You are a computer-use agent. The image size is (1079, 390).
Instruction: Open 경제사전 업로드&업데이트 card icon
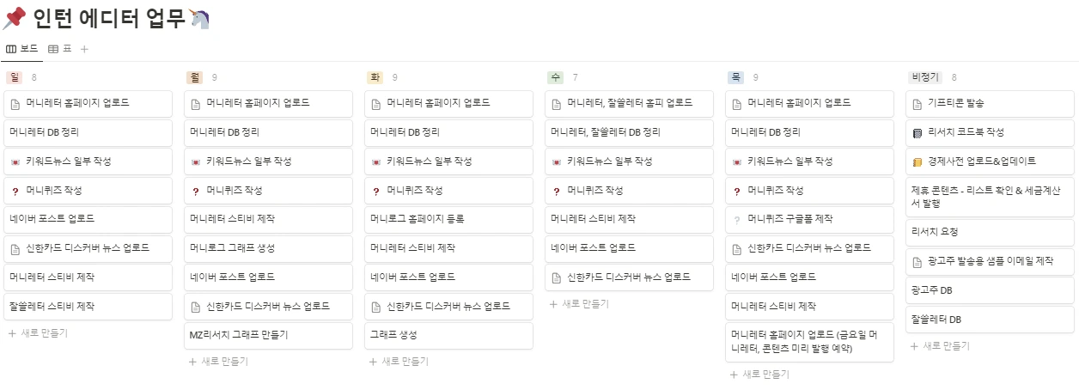917,161
